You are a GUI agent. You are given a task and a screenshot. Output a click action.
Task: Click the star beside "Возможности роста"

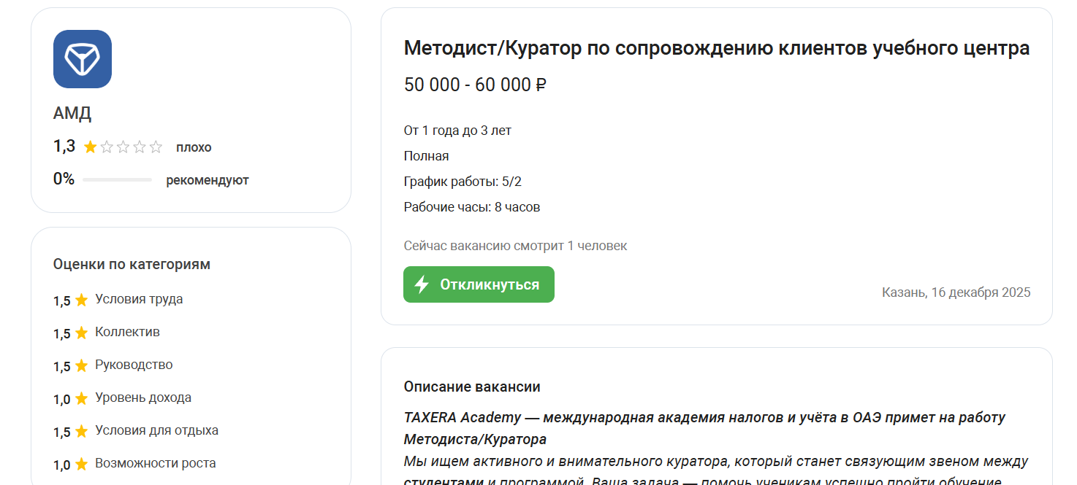click(x=82, y=462)
